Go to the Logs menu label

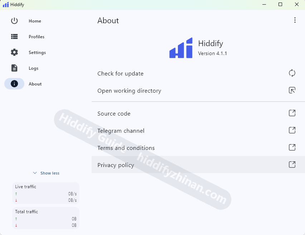pyautogui.click(x=33, y=68)
